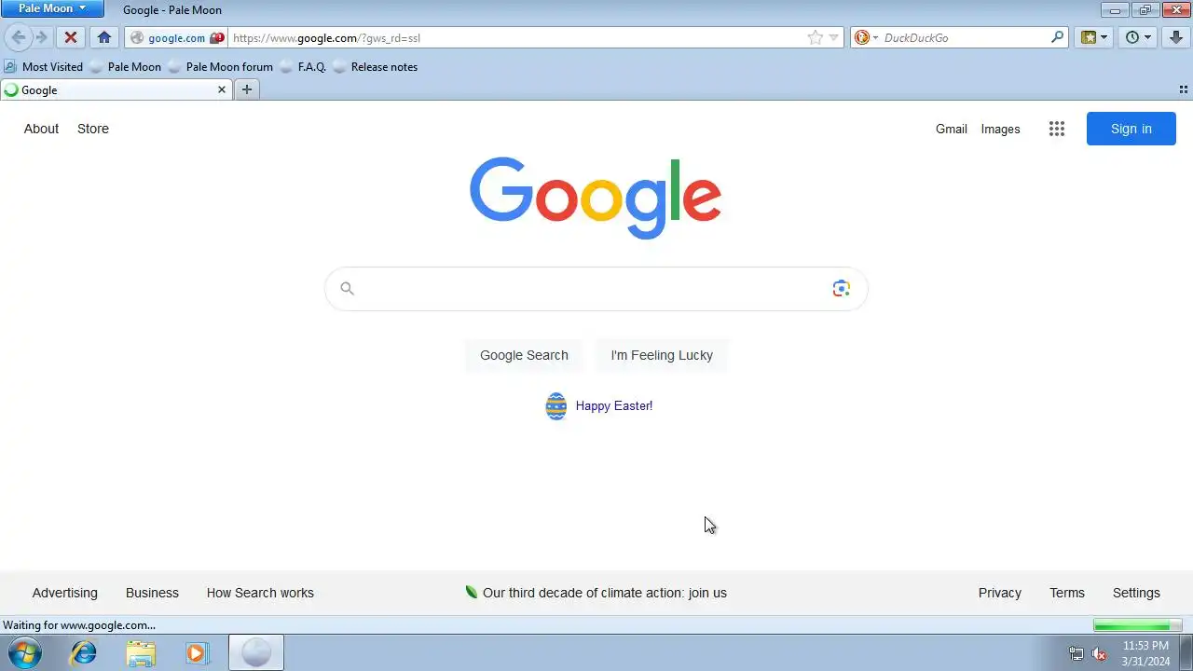Screen dimensions: 1193x671
Task: Expand the bookmarks button dropdown arrow
Action: pos(1104,38)
